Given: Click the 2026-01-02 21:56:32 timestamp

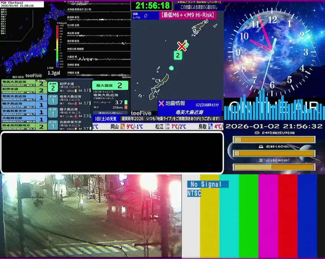Looking at the screenshot, I should (274, 126).
